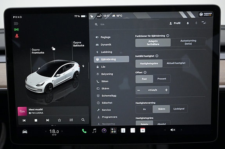Tap the lock icon in status bar
This screenshot has height=149, width=225.
pyautogui.click(x=92, y=16)
